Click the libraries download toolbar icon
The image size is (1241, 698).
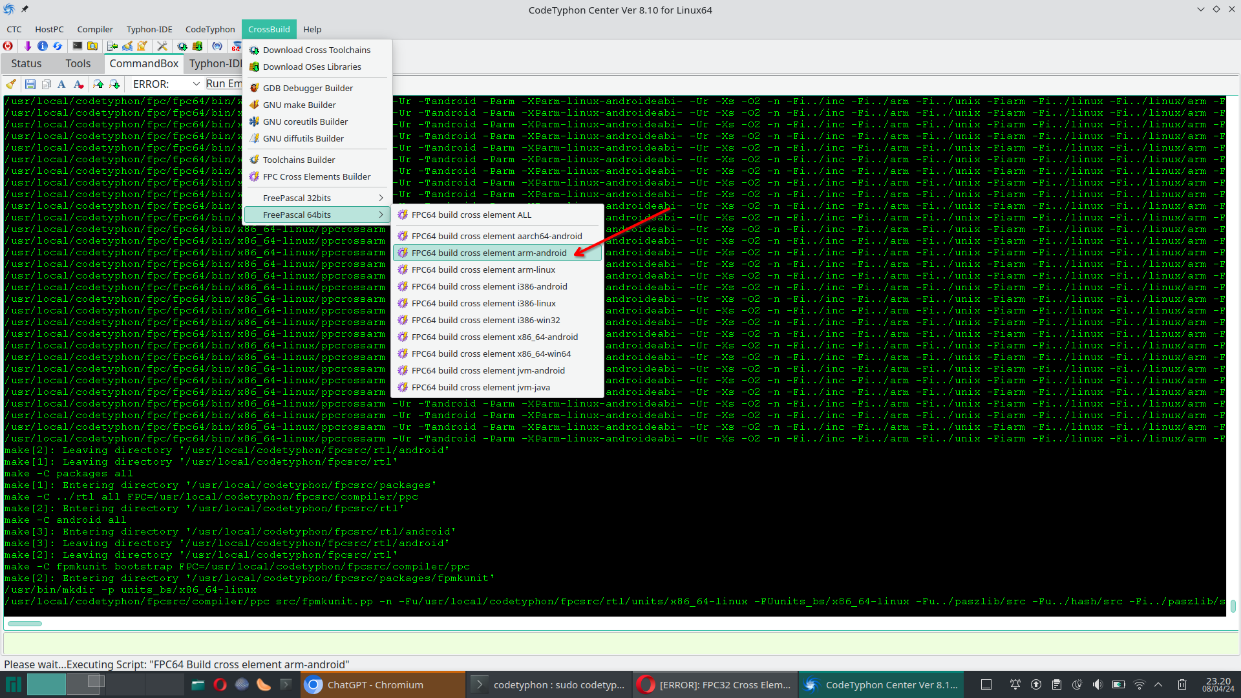pyautogui.click(x=198, y=46)
